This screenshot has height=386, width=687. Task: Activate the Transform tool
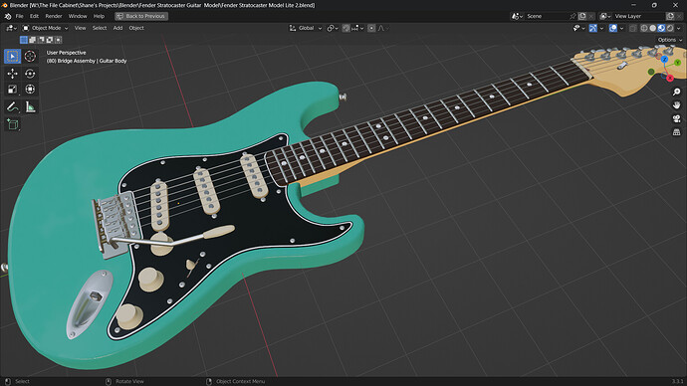pyautogui.click(x=30, y=90)
